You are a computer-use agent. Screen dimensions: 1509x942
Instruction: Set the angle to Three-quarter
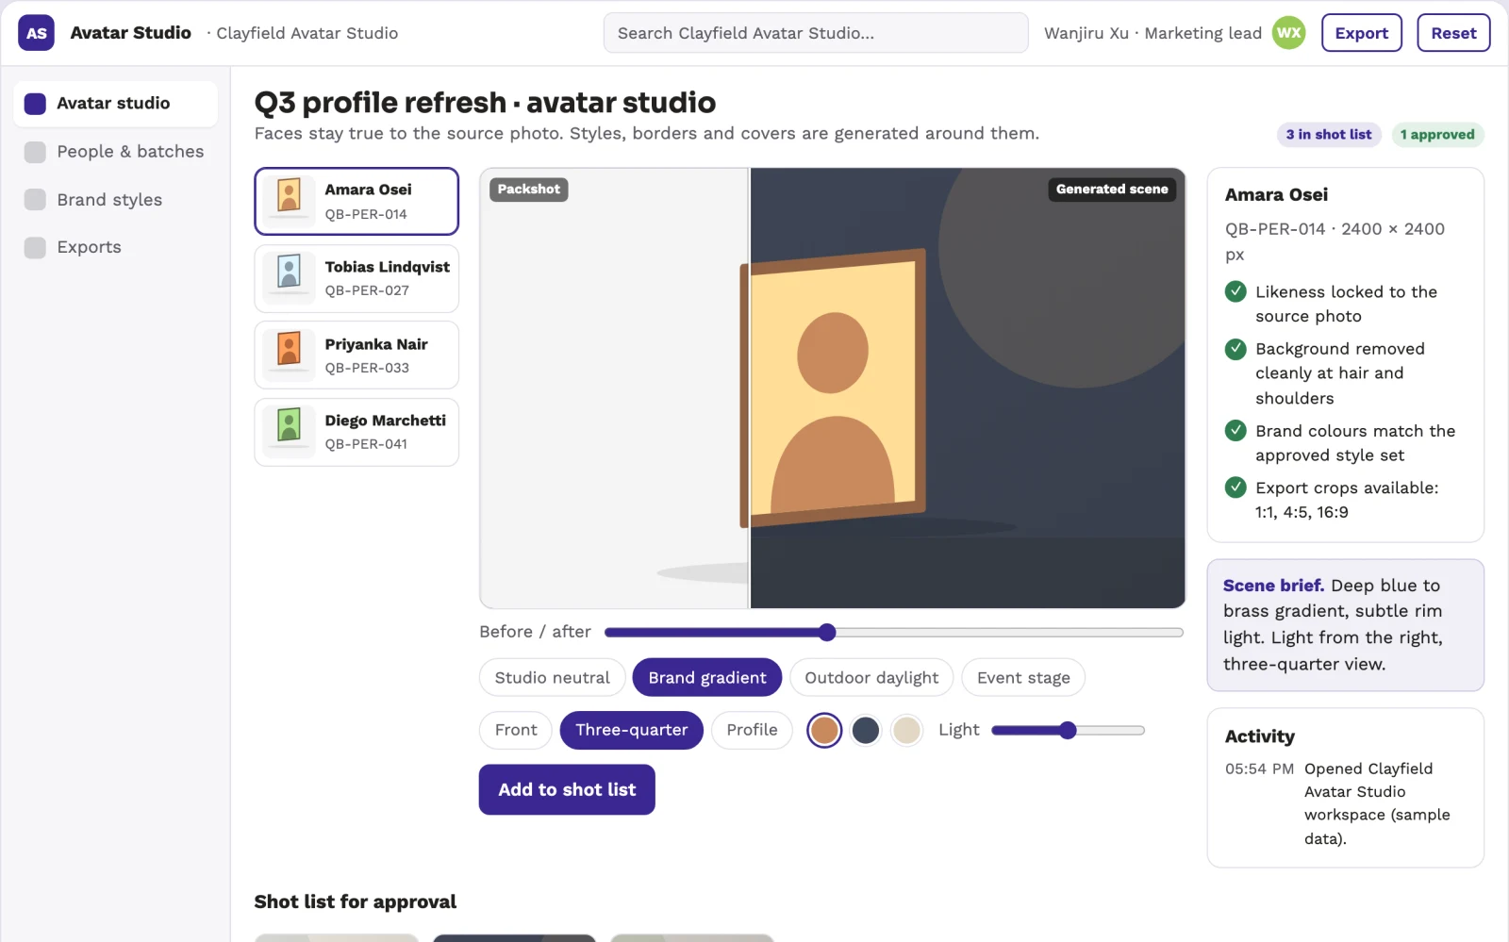pos(632,730)
